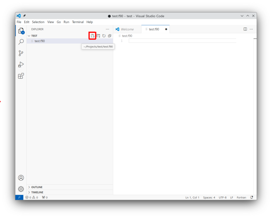Collapse the TEST folder section
The image size is (272, 218).
pos(29,36)
